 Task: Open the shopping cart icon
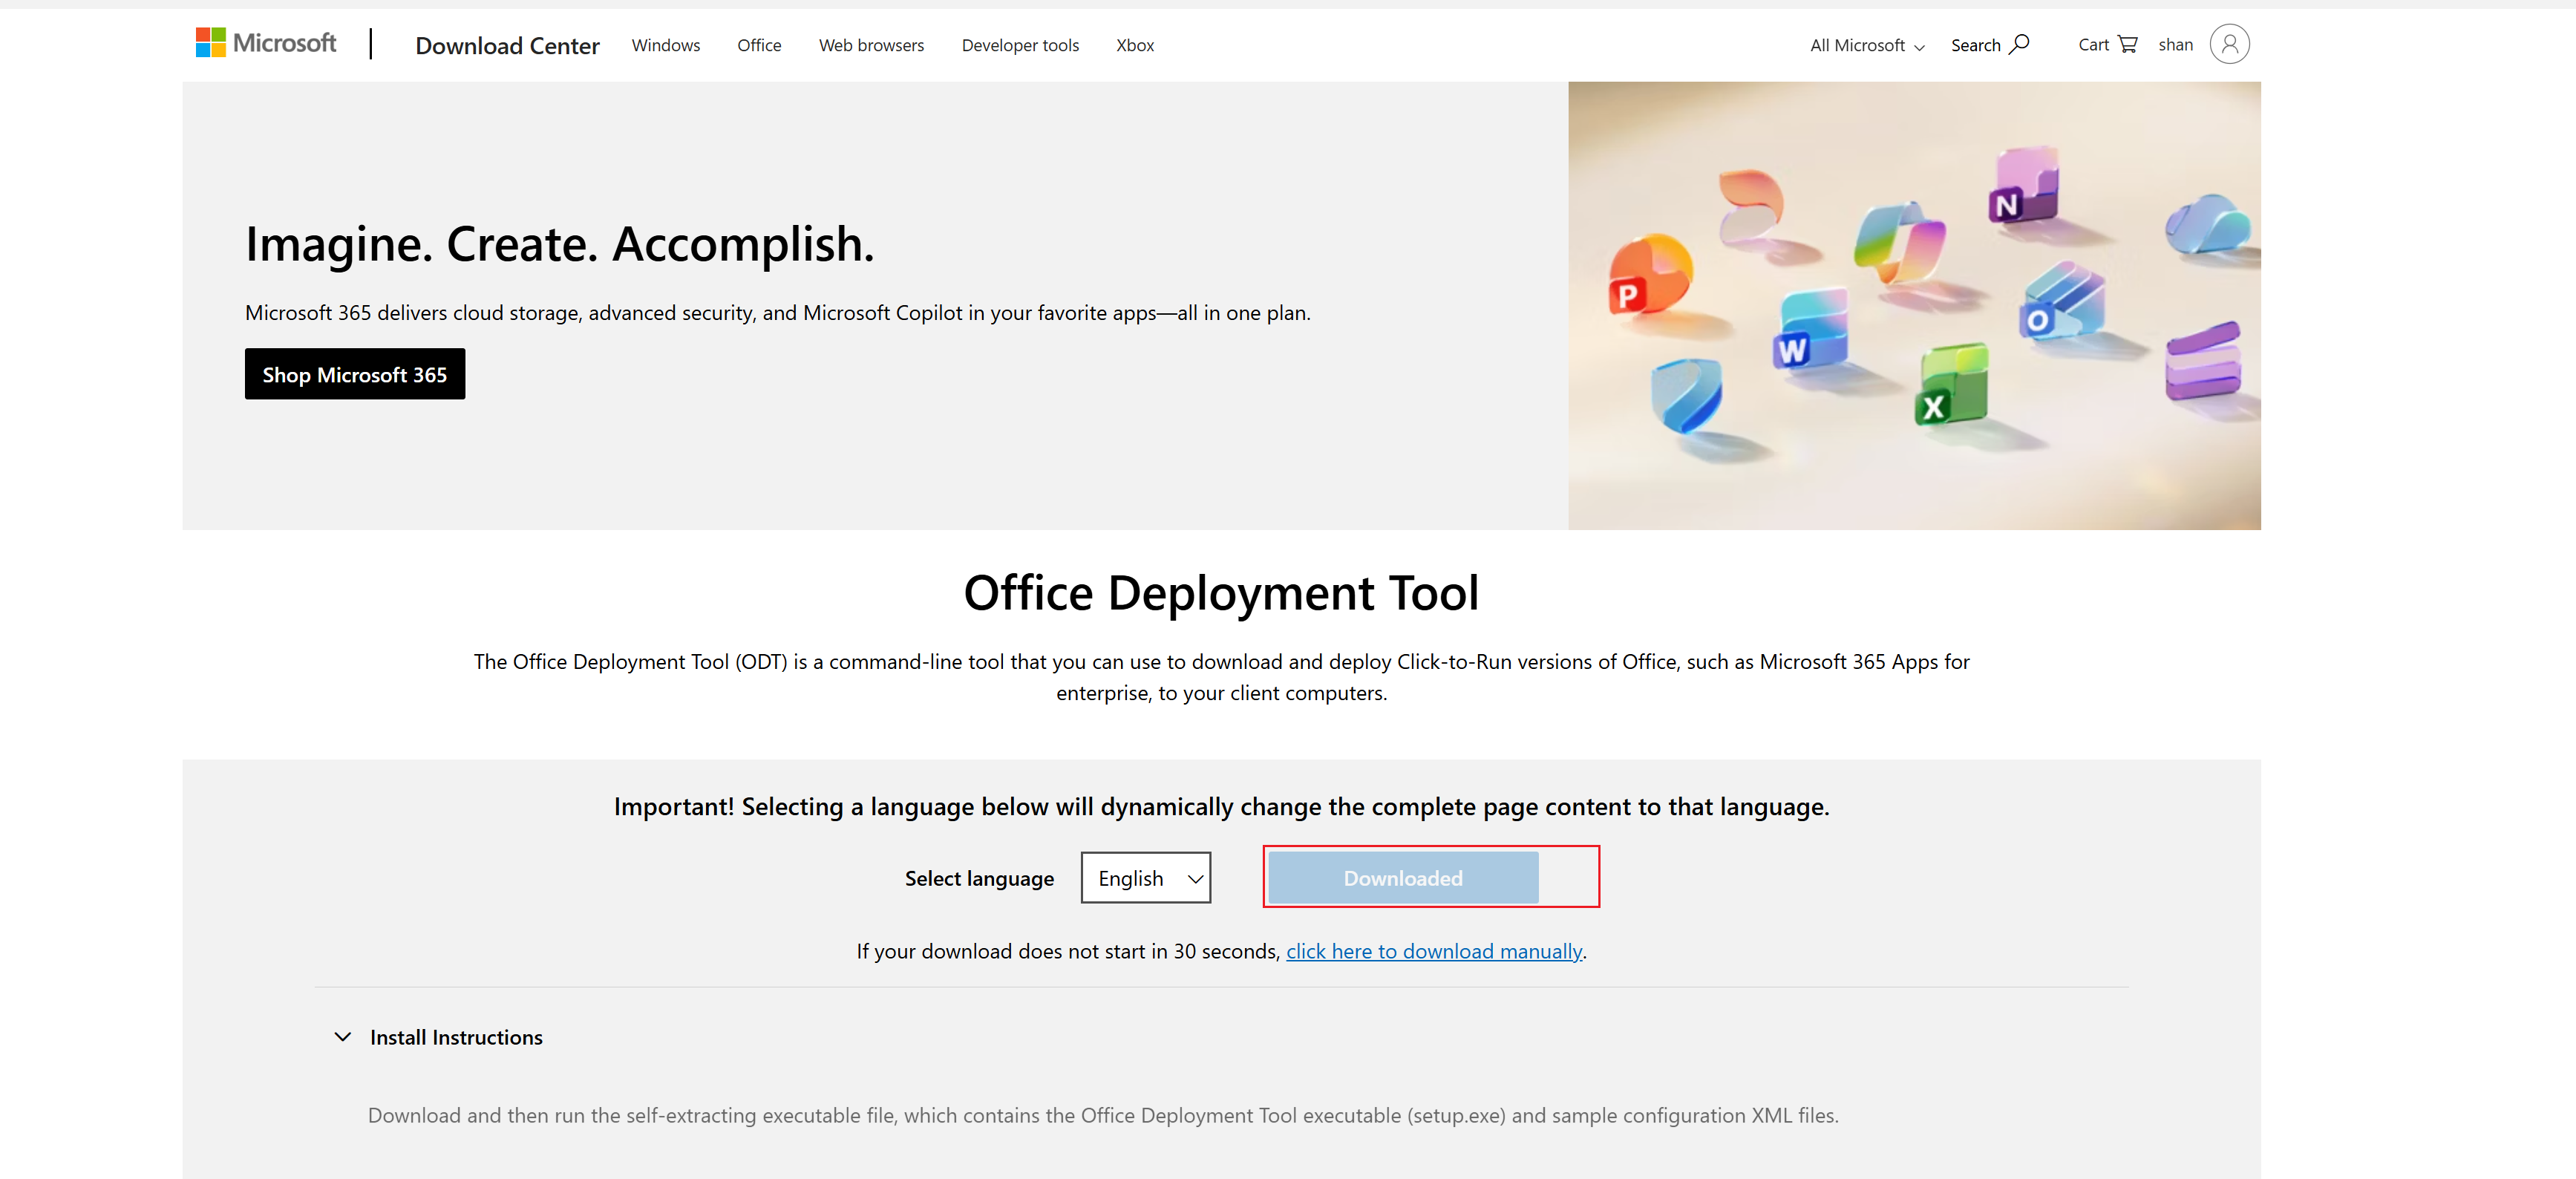2127,44
